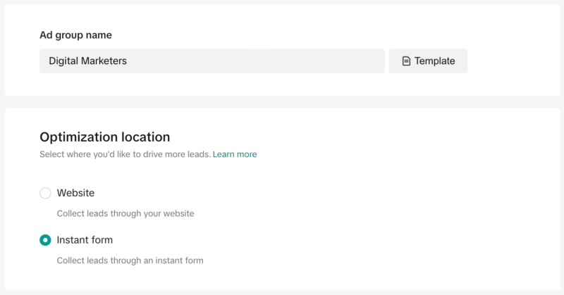Viewport: 564px width, 295px height.
Task: Click the word 'Digital' in the name field
Action: click(64, 61)
